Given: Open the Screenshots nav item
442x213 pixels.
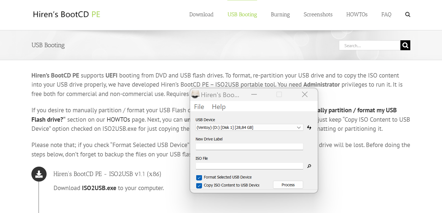Looking at the screenshot, I should pos(318,14).
